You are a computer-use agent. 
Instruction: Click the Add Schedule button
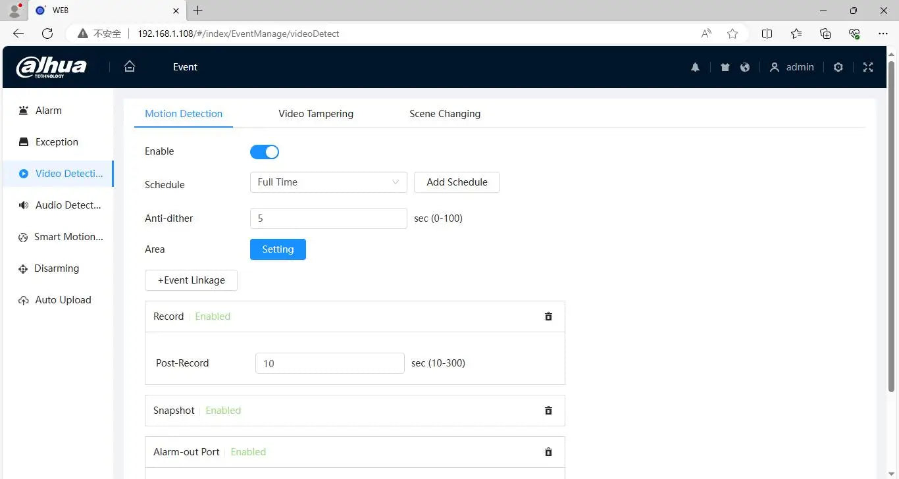click(x=457, y=182)
